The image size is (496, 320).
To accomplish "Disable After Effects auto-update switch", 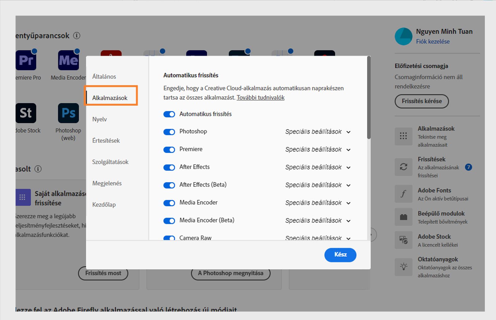I will [x=169, y=168].
